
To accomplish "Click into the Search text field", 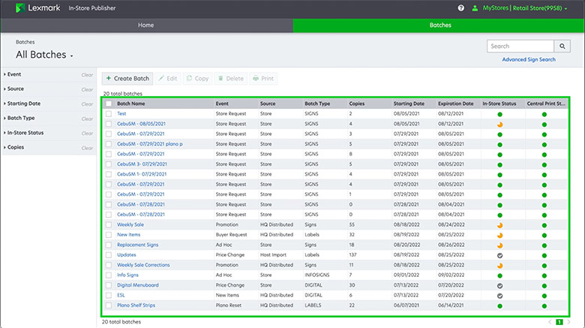I will pyautogui.click(x=519, y=47).
